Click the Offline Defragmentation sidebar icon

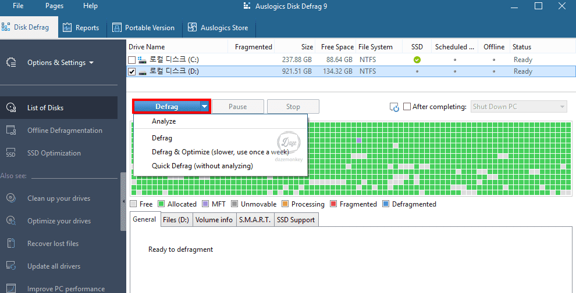click(11, 131)
